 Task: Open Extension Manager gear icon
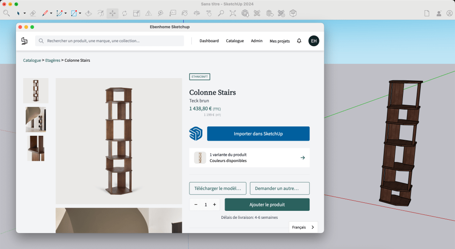(281, 13)
